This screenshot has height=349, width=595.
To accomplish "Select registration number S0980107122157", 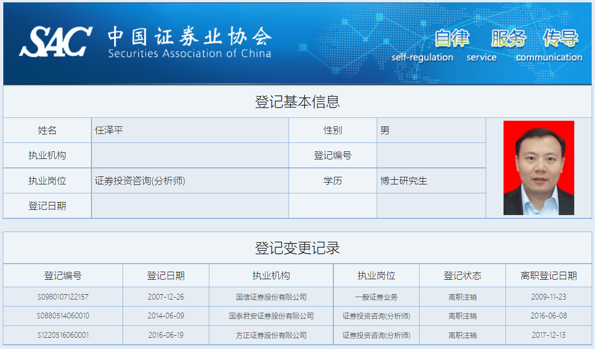I will point(63,297).
